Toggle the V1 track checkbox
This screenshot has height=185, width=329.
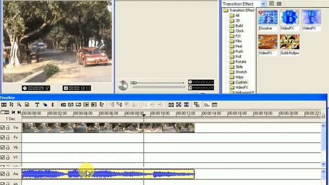click(3, 157)
